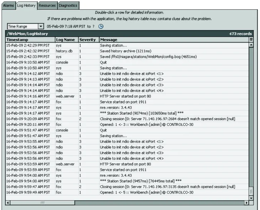Viewport: 260px width, 210px height.
Task: Select the console row at 9:51:47 AM
Action: click(x=127, y=130)
